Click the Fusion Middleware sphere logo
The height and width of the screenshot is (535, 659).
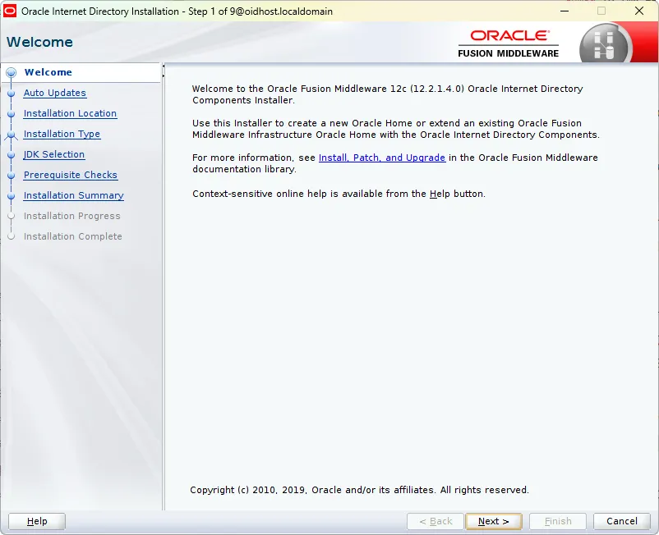606,45
